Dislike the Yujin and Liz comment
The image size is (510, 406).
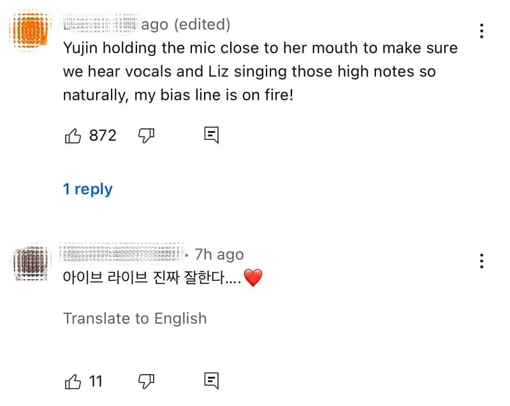point(146,135)
